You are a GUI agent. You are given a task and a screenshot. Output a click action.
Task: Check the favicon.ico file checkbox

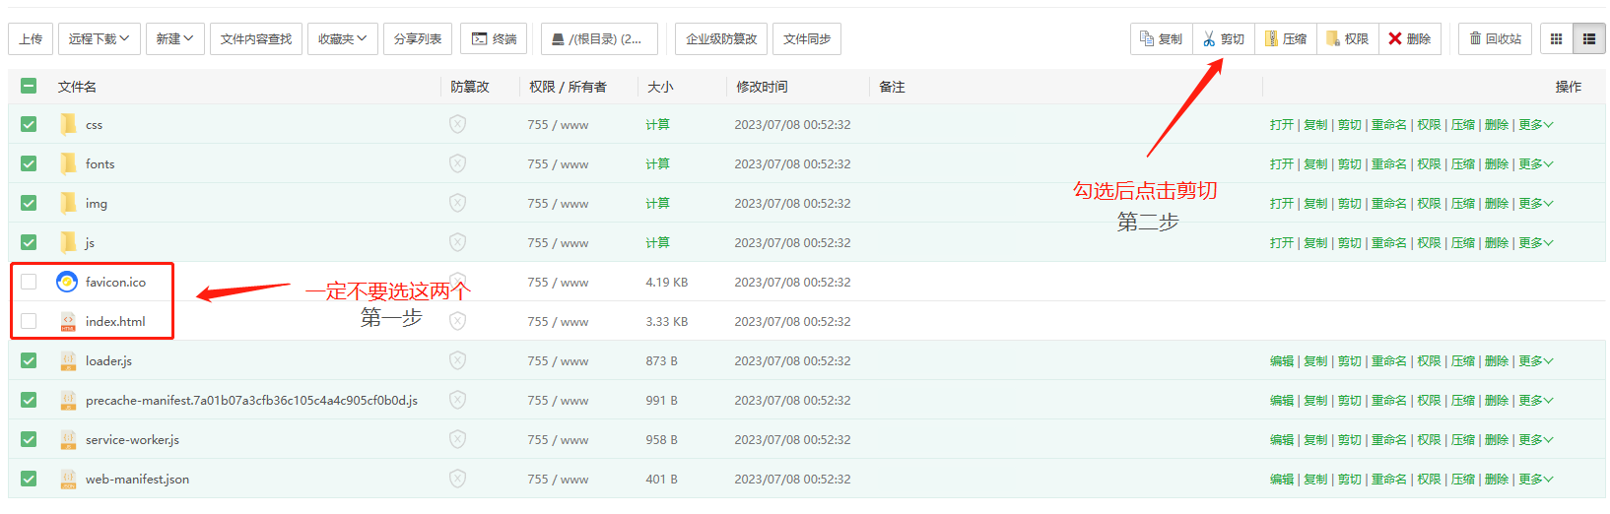pos(29,282)
